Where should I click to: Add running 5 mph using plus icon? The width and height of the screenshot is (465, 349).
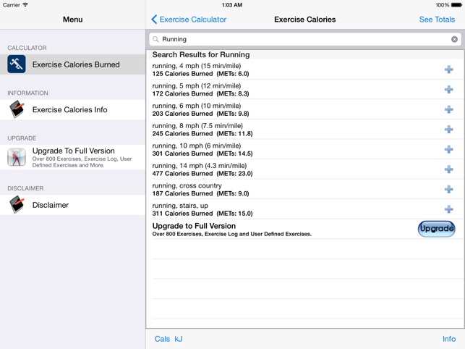(448, 89)
